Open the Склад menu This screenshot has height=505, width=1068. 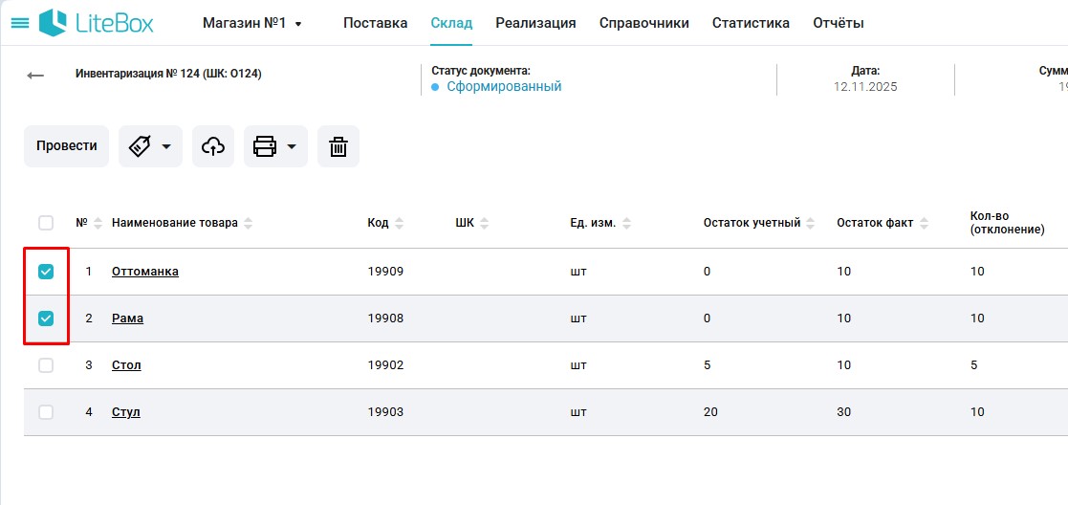click(451, 23)
